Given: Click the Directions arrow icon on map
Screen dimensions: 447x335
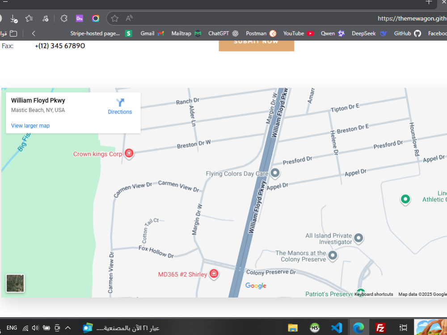Looking at the screenshot, I should [120, 102].
